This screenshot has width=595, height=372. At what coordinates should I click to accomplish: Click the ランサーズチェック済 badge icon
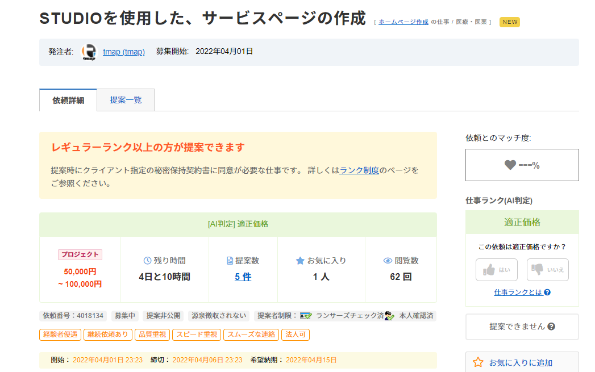pyautogui.click(x=306, y=316)
